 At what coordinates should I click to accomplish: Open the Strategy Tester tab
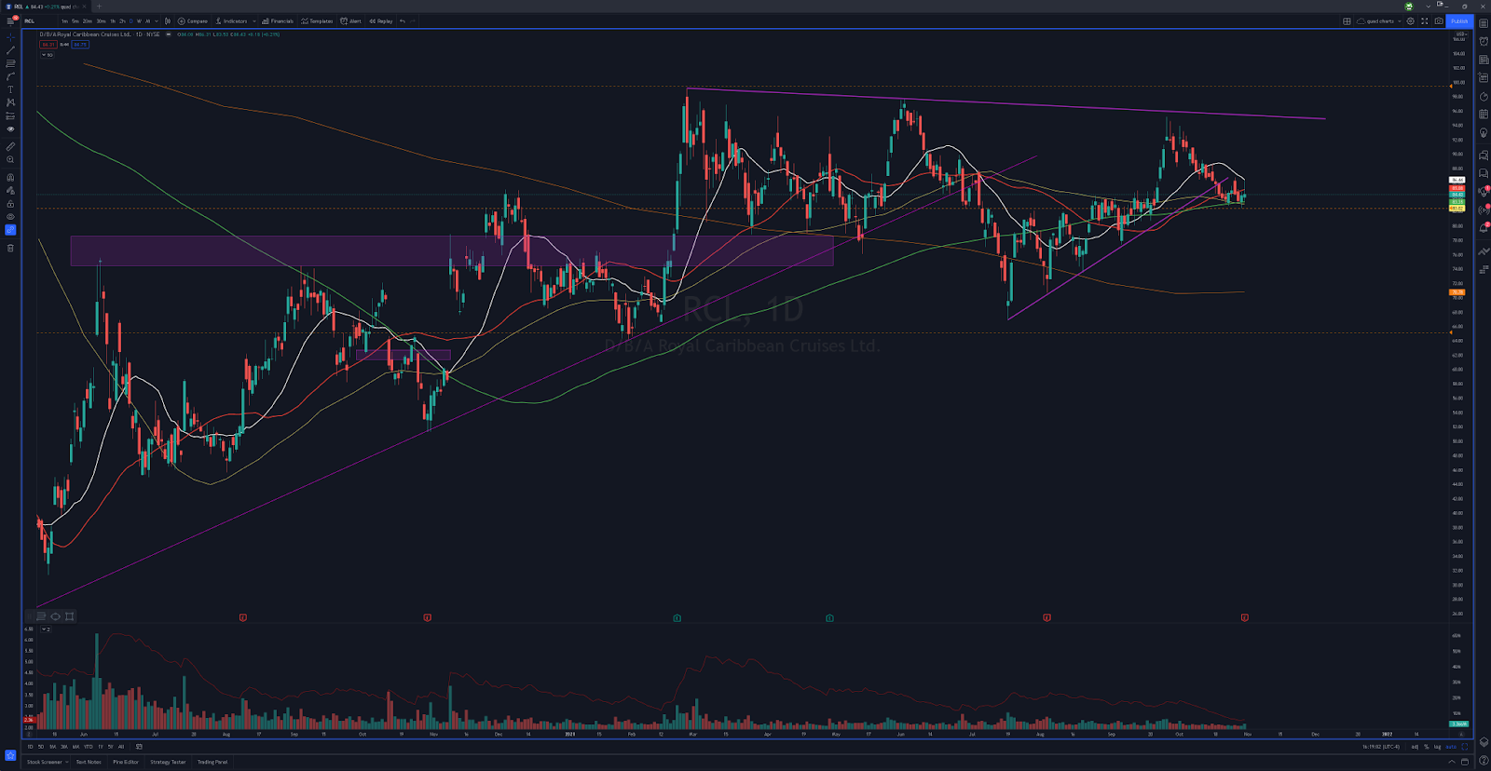(x=168, y=762)
